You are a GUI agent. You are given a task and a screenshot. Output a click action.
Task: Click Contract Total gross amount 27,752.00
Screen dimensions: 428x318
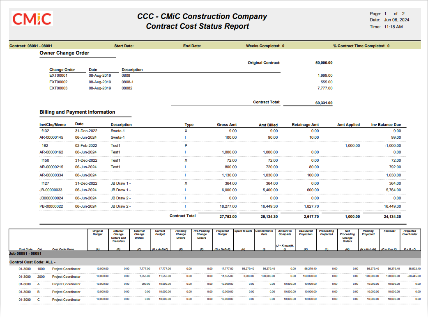228,217
